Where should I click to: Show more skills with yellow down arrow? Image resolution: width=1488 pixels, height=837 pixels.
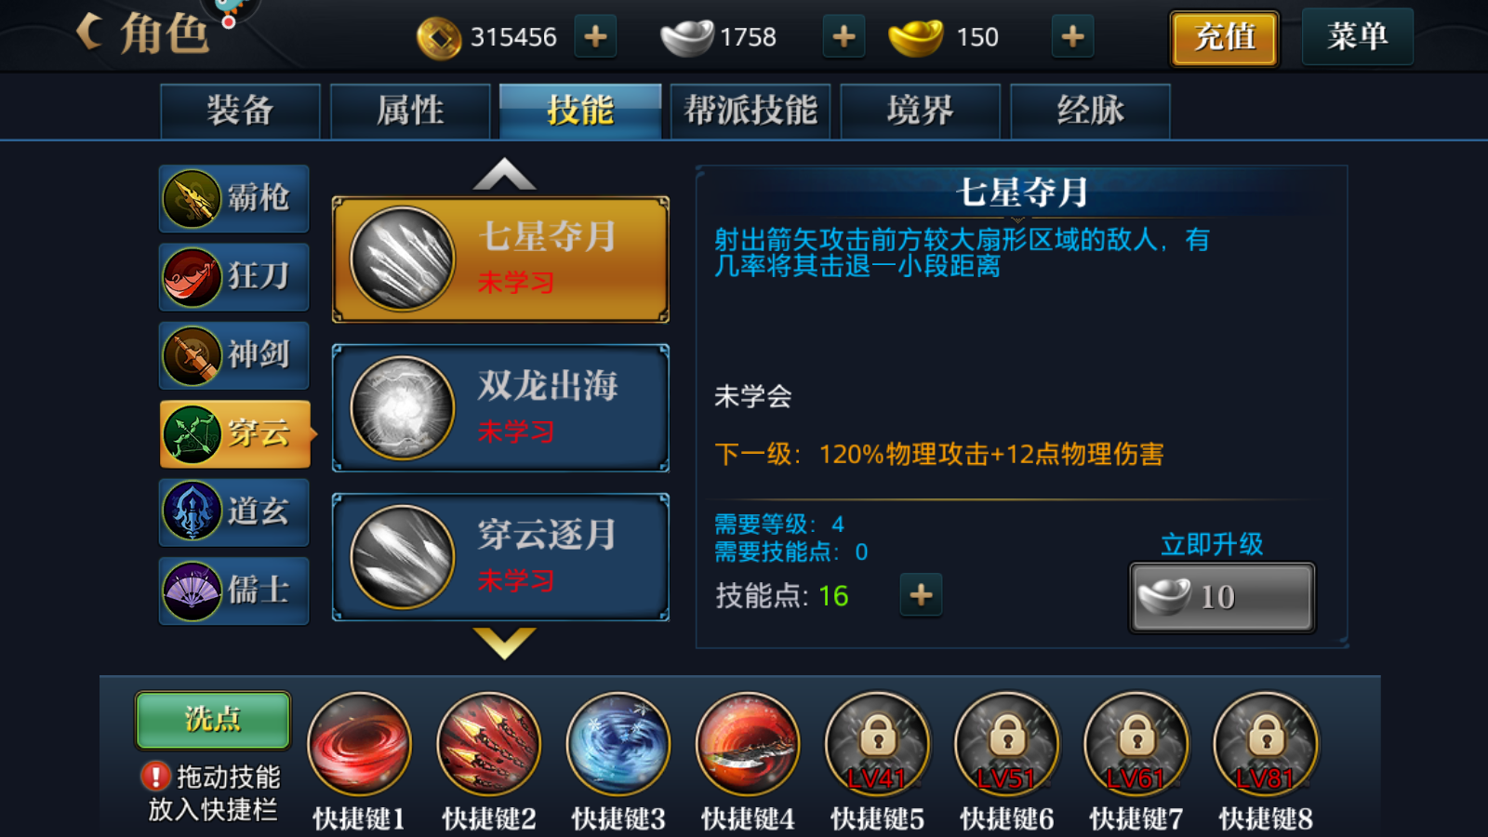(504, 642)
